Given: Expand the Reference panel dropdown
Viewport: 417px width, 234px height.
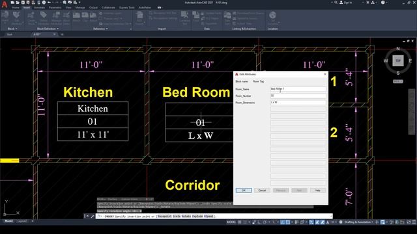Looking at the screenshot, I should click(x=100, y=29).
